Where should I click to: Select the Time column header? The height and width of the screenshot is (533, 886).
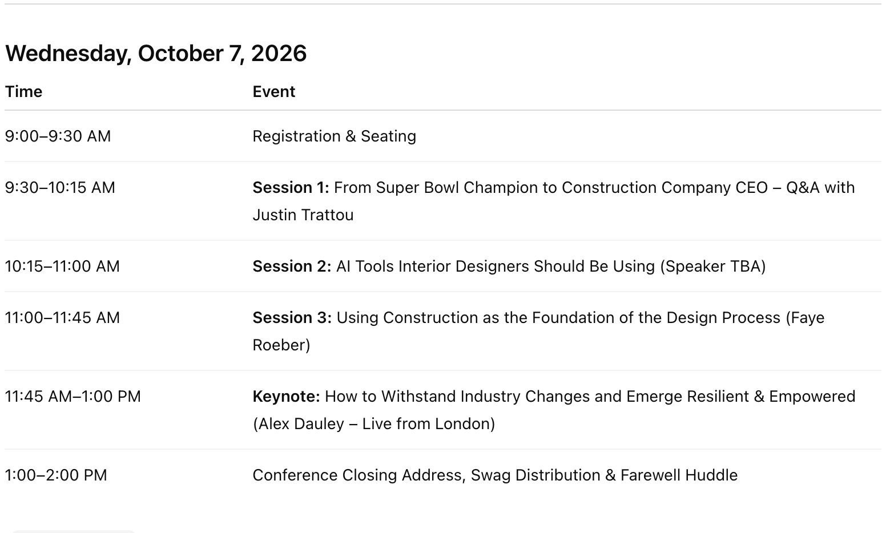coord(23,91)
